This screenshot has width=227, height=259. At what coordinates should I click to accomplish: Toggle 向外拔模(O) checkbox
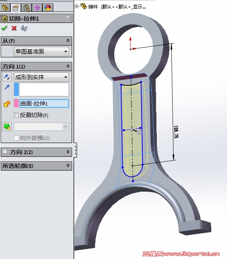16,138
